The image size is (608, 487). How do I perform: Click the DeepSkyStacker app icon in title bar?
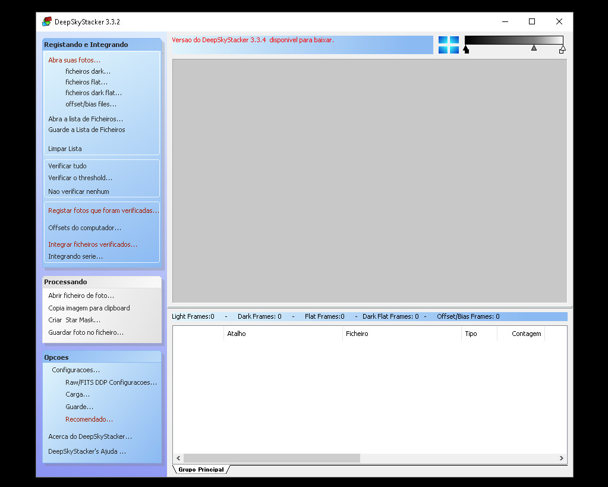point(47,22)
